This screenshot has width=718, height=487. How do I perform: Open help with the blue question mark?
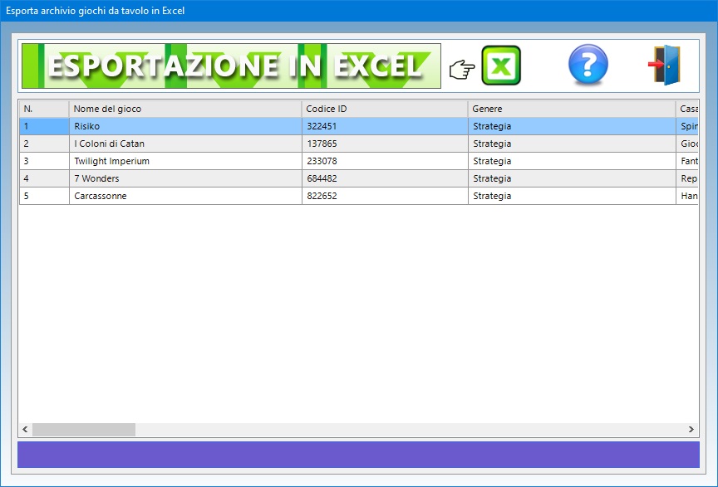coord(588,66)
